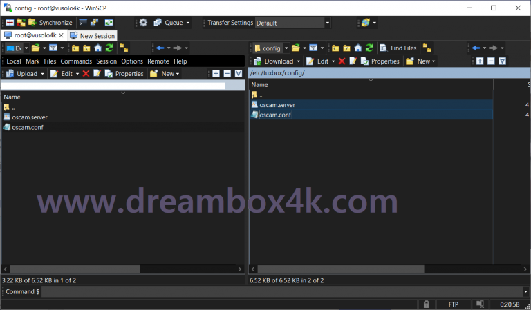Click local panel Forward arrow

click(x=178, y=48)
